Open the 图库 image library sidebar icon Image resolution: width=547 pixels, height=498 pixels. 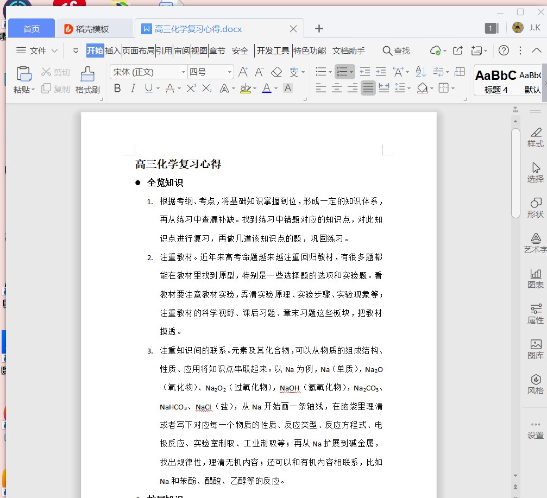[x=535, y=349]
